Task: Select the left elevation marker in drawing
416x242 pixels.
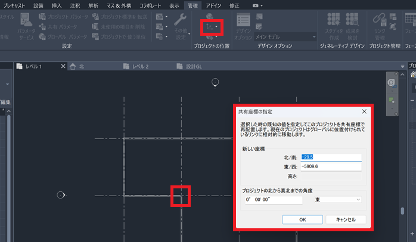Action: 61,195
